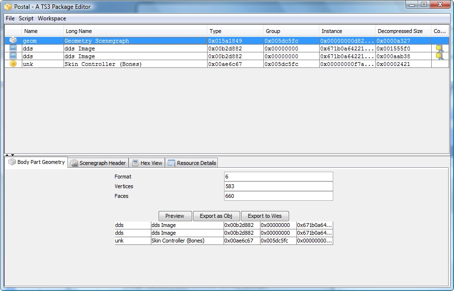Open the File menu
Viewport: 454px width, 291px height.
click(x=10, y=18)
